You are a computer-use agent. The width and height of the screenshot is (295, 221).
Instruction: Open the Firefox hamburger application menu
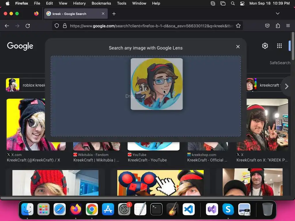tap(288, 26)
